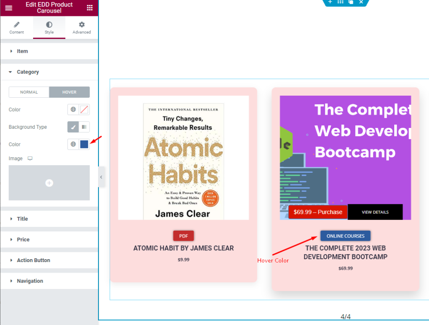Click the $9.99 price text
Screen dimensions: 429x325
183,260
